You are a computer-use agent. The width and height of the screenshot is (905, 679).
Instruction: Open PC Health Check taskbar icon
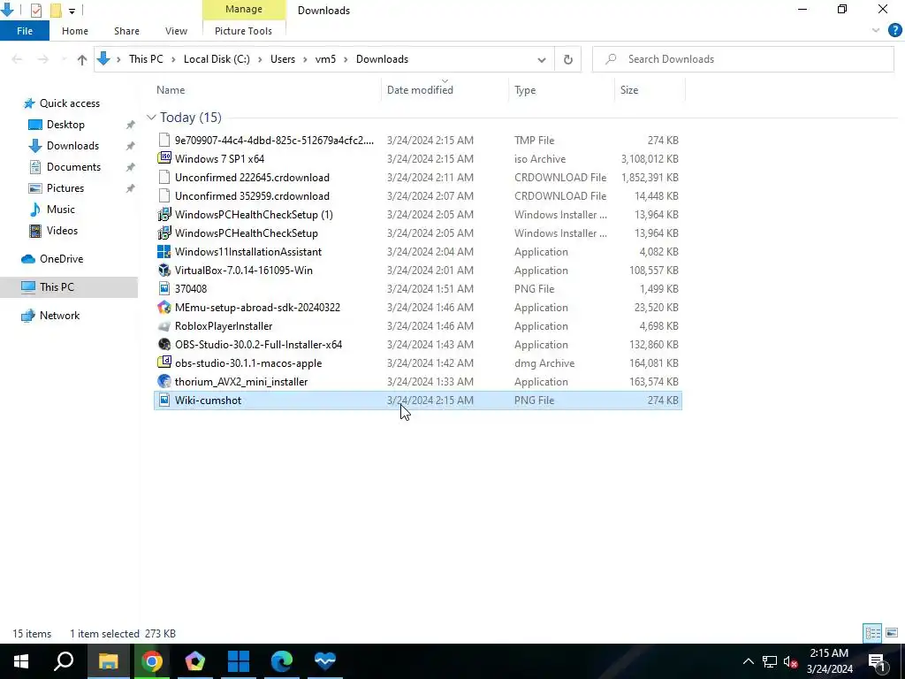click(325, 661)
